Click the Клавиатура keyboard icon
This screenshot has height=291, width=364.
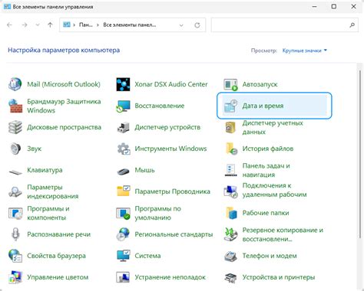coord(15,172)
